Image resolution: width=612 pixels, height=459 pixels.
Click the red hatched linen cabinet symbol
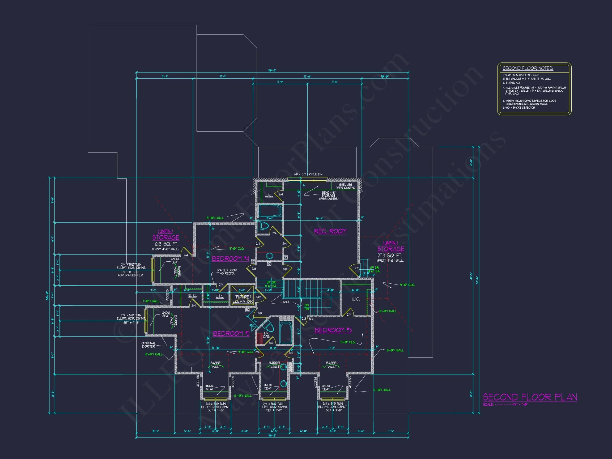click(x=260, y=338)
